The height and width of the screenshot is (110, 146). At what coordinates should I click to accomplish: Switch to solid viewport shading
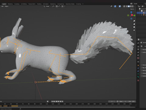pos(129,6)
